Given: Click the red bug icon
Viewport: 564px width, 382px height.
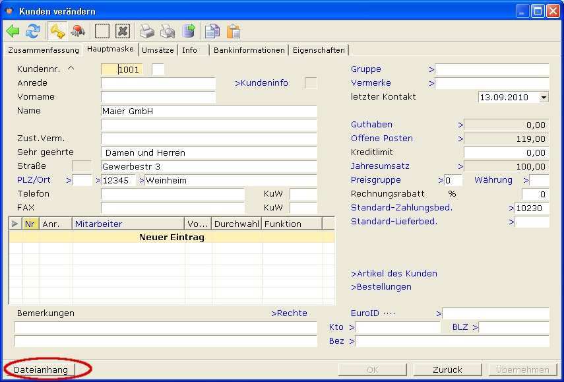Looking at the screenshot, I should (77, 31).
